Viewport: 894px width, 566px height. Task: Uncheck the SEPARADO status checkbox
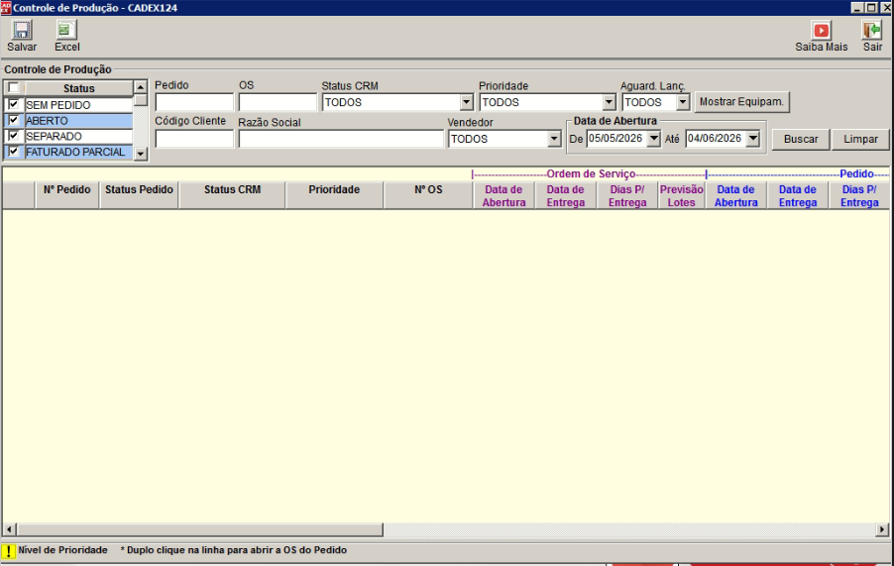14,136
